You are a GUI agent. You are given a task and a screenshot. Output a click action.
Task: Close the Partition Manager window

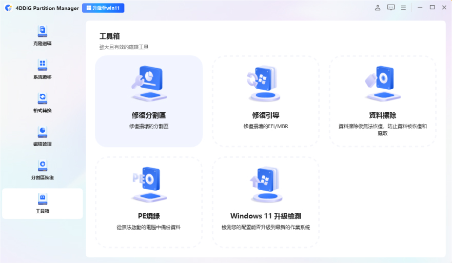[444, 8]
